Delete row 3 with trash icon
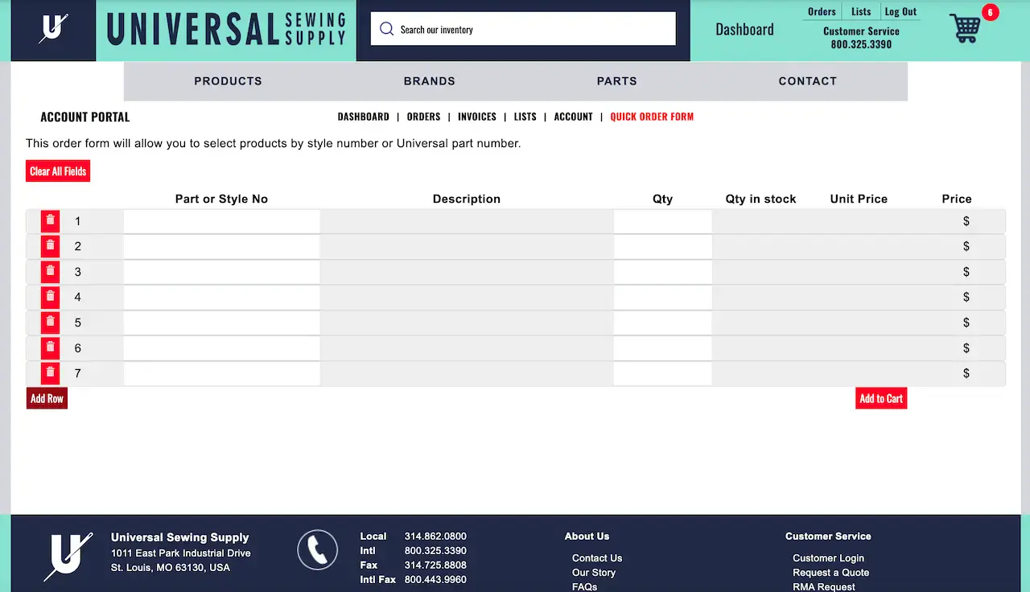Image resolution: width=1030 pixels, height=592 pixels. (x=50, y=272)
